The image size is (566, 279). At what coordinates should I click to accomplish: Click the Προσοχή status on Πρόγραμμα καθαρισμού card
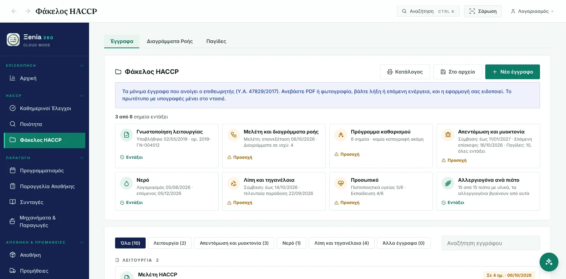coord(347,154)
